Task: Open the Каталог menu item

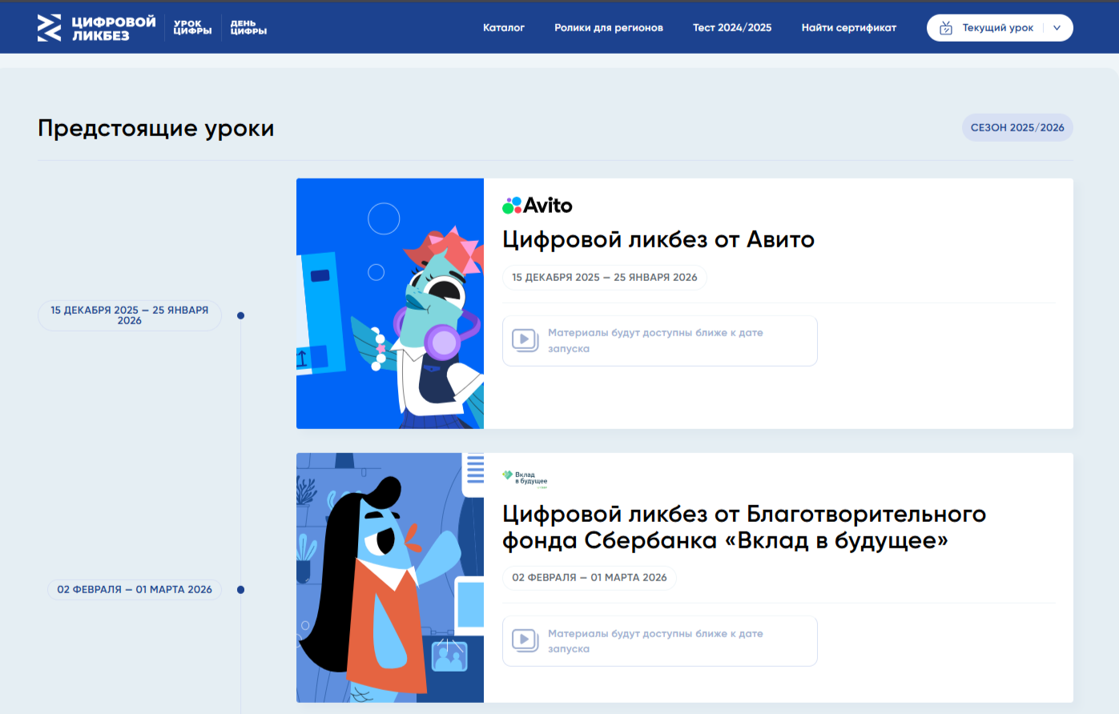Action: [503, 28]
